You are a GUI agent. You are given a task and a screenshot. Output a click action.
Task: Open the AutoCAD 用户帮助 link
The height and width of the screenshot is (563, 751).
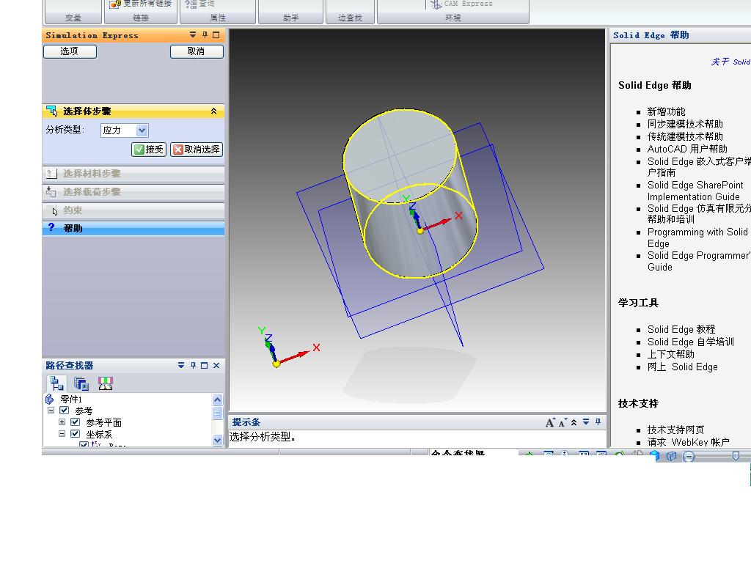click(x=687, y=149)
